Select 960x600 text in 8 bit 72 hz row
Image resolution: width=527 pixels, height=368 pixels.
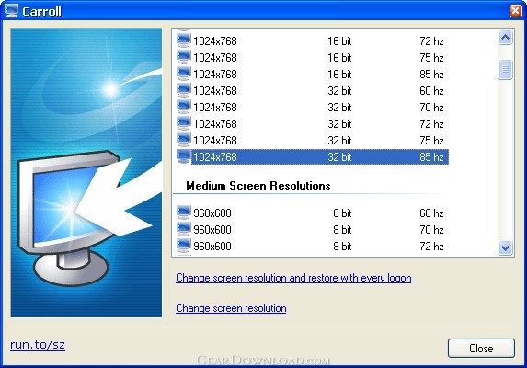212,246
